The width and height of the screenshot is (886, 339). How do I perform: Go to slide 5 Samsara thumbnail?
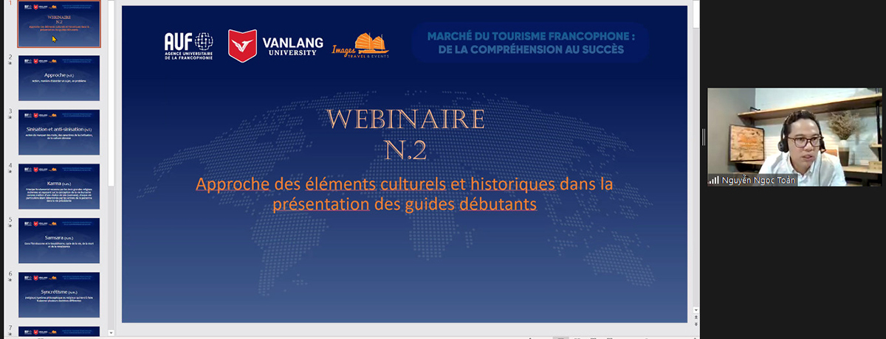pyautogui.click(x=59, y=240)
